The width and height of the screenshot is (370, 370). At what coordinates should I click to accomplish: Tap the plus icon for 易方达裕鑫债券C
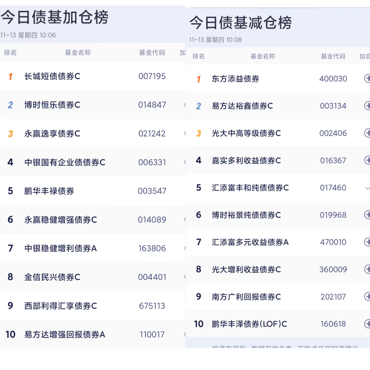tap(367, 106)
